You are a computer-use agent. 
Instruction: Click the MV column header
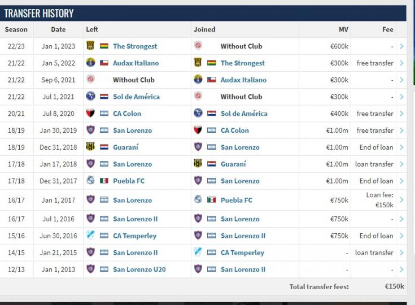pyautogui.click(x=343, y=29)
